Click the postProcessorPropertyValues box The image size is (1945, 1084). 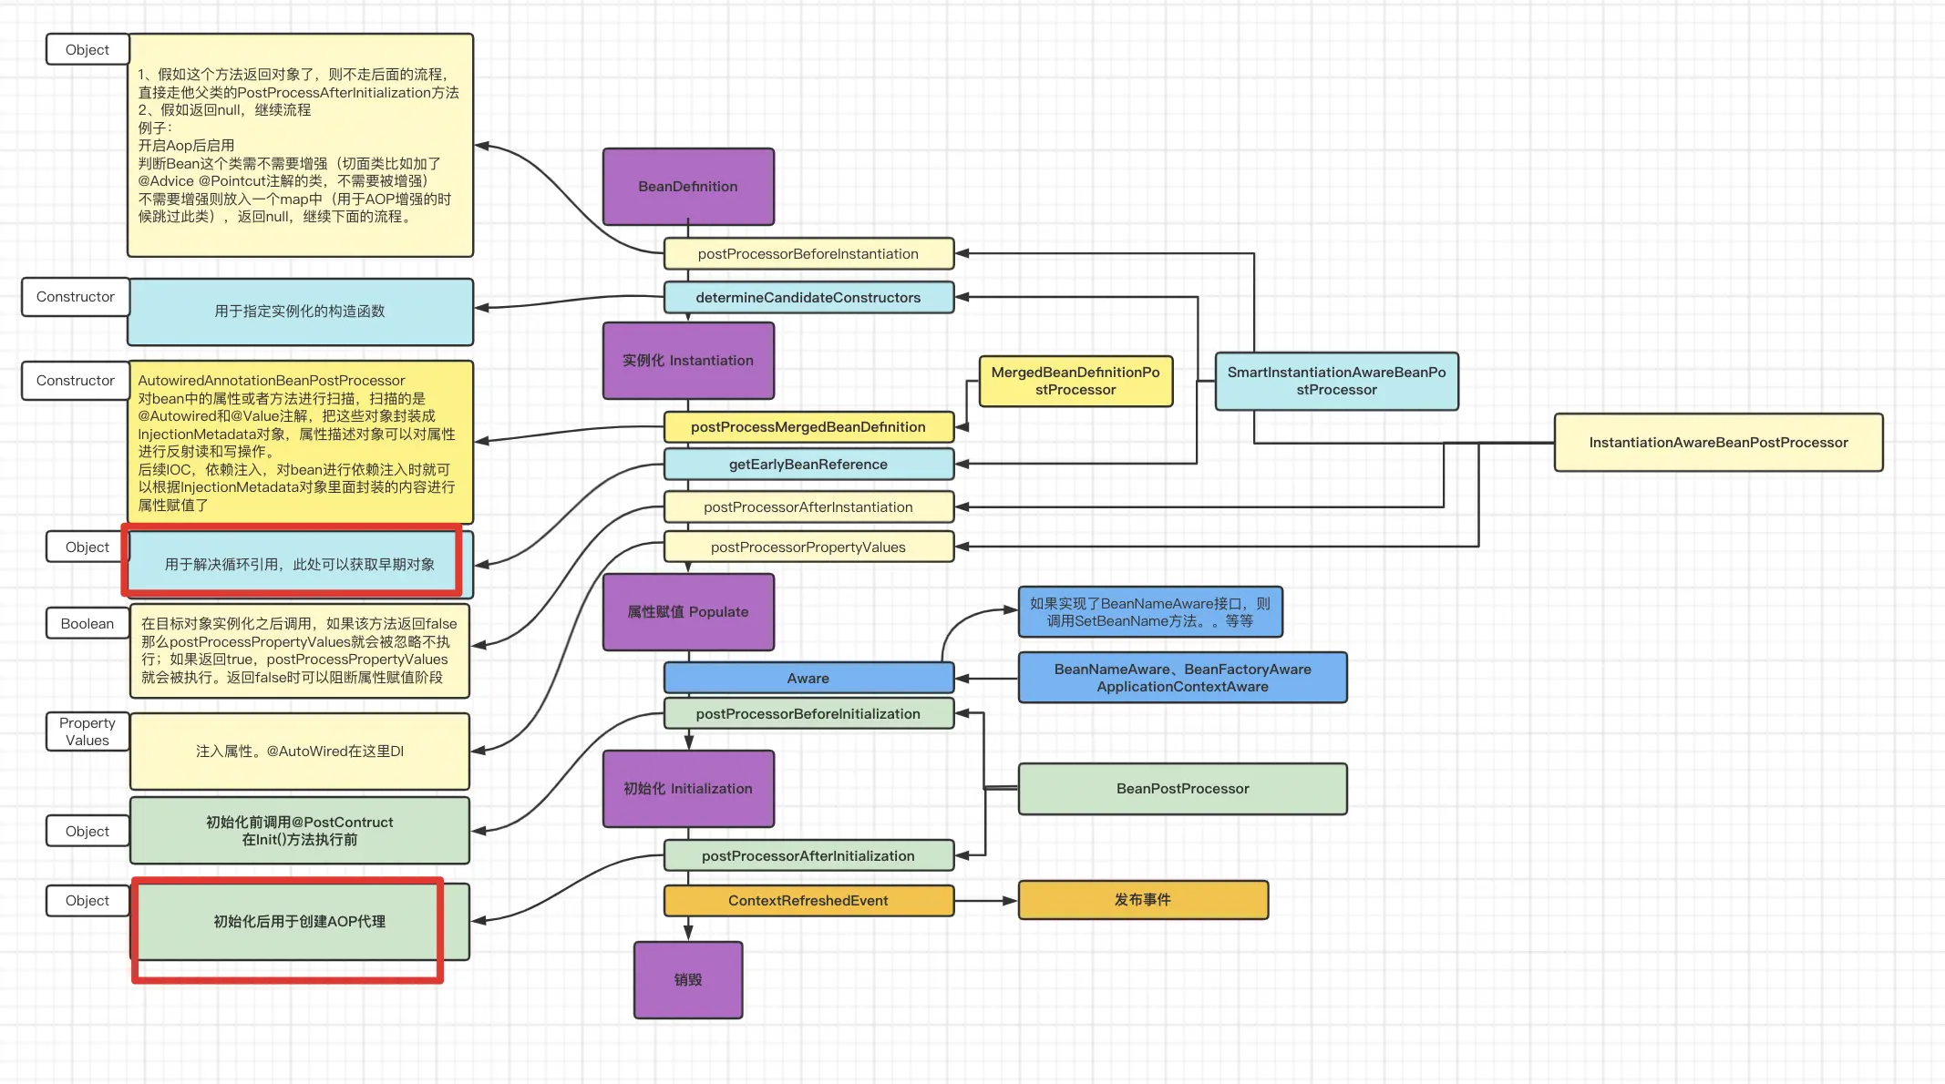click(808, 547)
